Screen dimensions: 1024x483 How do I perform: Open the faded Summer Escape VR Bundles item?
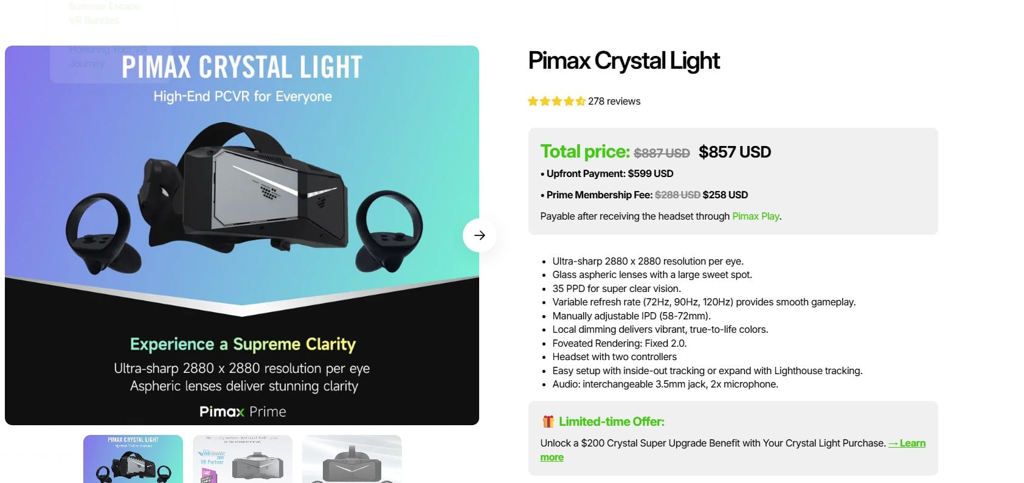coord(105,13)
